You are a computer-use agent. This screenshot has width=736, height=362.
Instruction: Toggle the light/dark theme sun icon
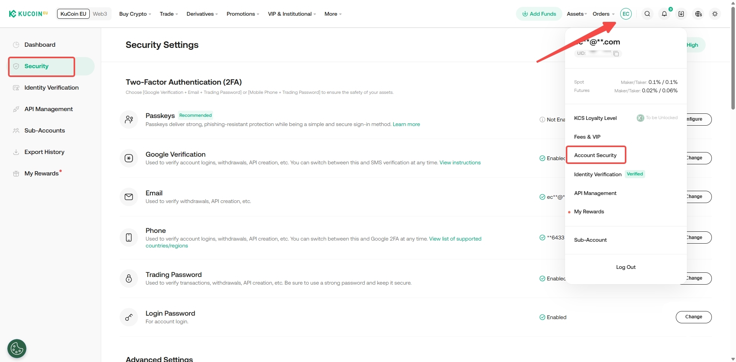(x=715, y=14)
